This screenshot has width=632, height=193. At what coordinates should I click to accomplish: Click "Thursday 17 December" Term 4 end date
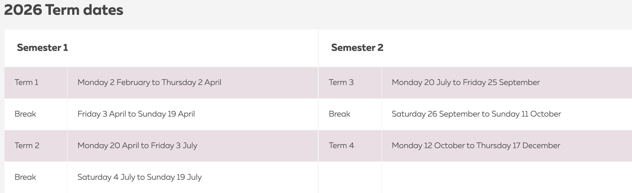[x=518, y=146]
